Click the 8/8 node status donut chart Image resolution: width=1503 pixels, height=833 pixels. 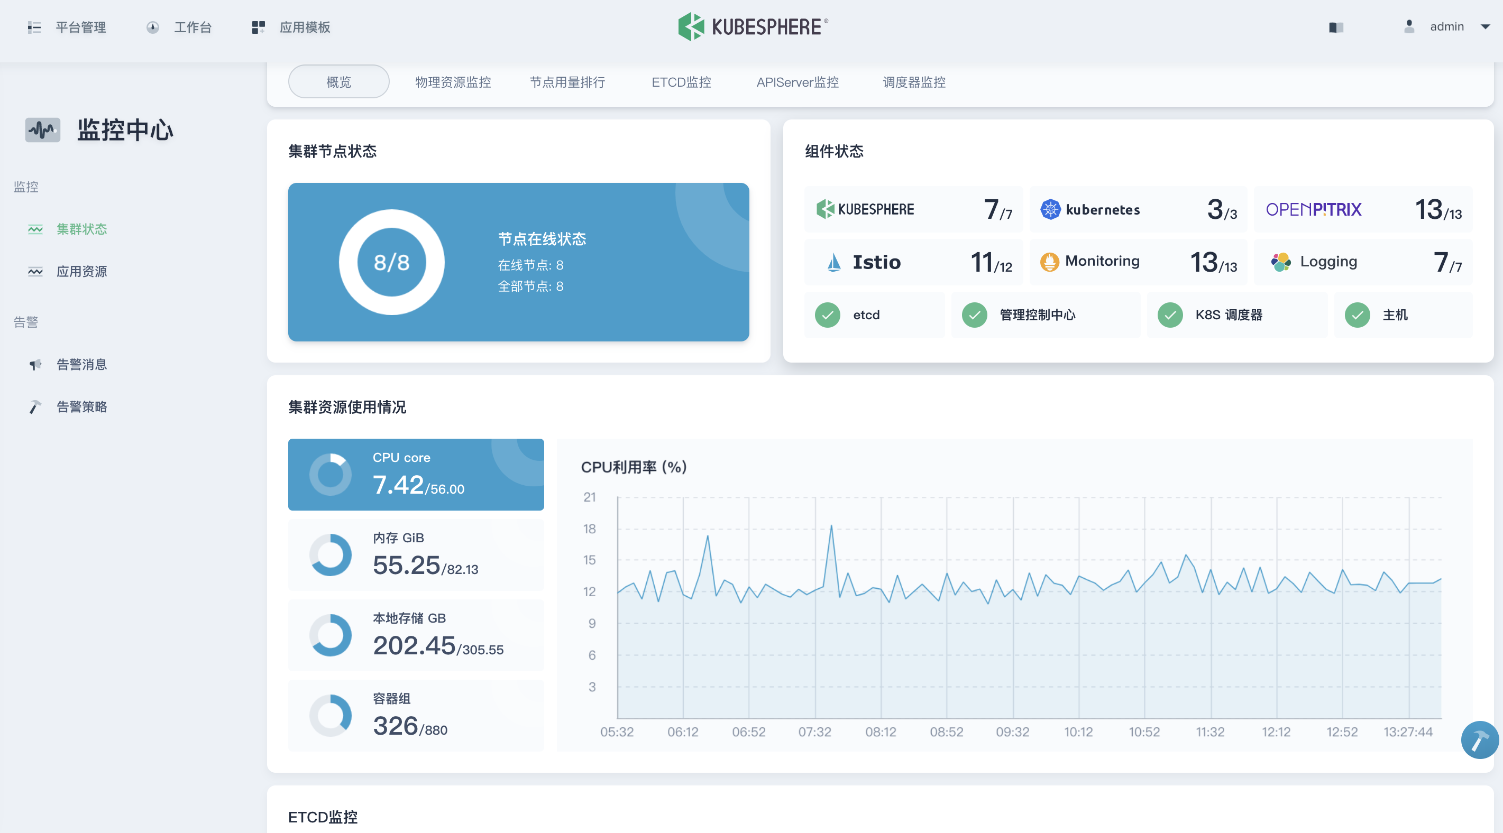(x=391, y=262)
